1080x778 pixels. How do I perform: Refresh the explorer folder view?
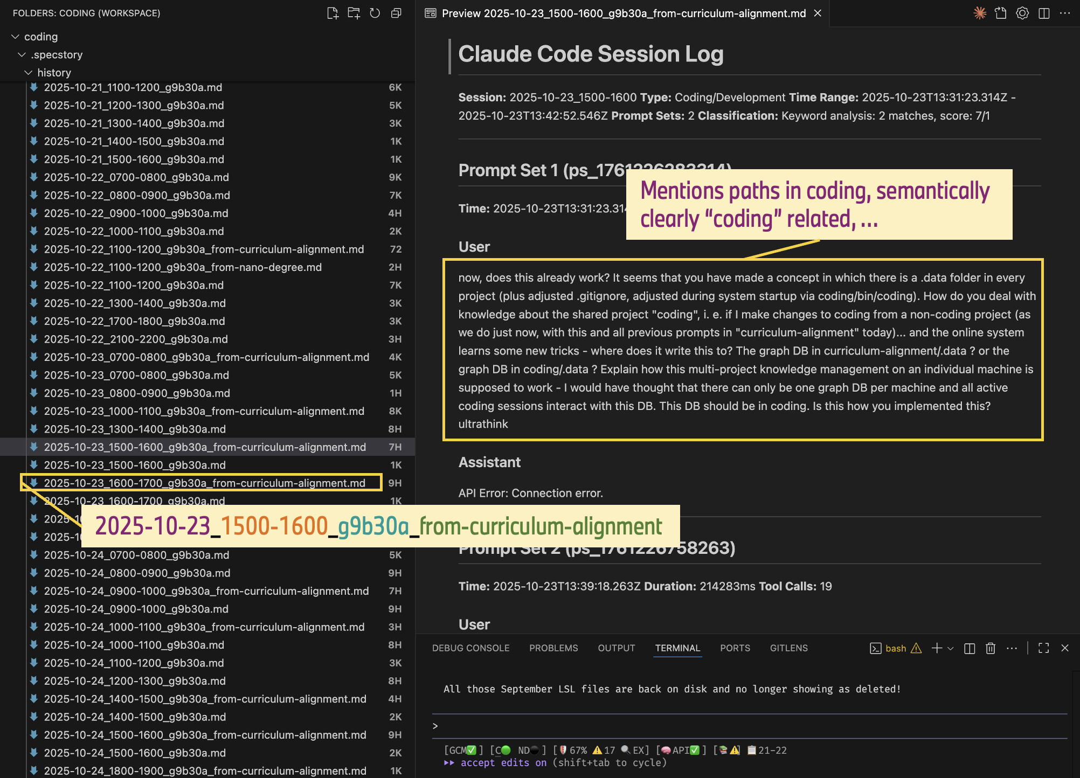pos(375,13)
